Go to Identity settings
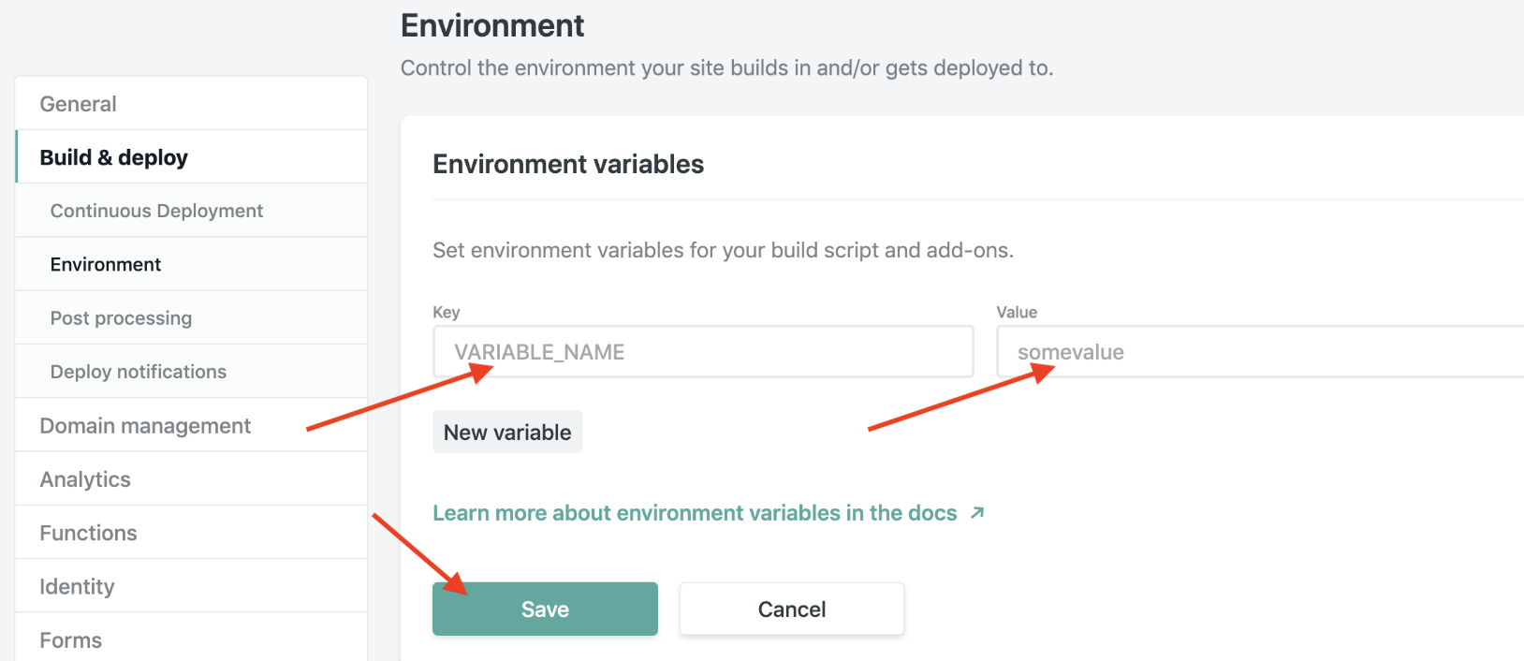Screen dimensions: 1524x661 point(77,587)
